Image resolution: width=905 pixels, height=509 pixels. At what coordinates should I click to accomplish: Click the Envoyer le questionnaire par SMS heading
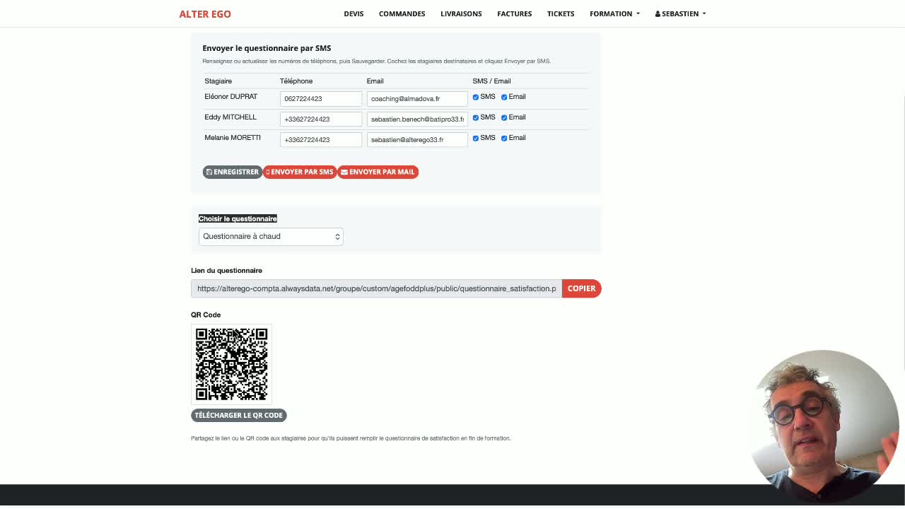point(267,48)
